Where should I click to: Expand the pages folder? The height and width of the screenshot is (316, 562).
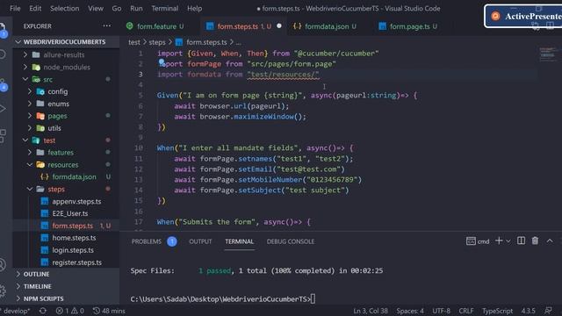(67, 116)
